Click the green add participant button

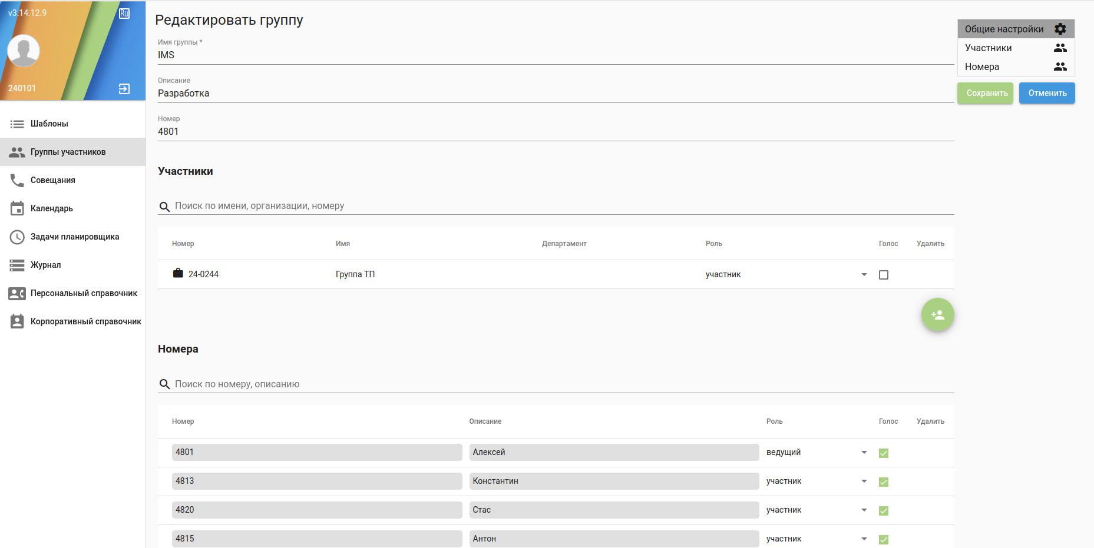[937, 315]
